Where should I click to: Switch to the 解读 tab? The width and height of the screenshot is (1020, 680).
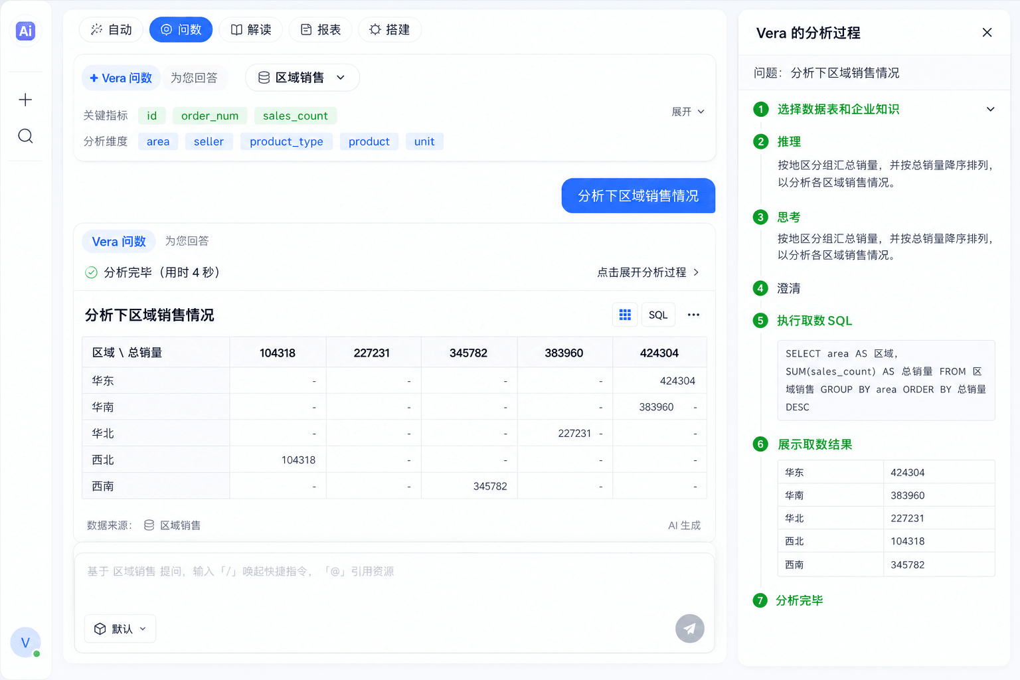click(250, 30)
